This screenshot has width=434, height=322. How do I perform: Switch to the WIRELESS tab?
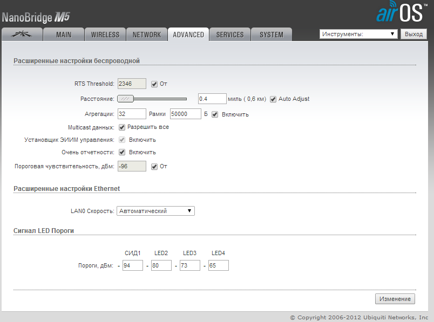[105, 35]
